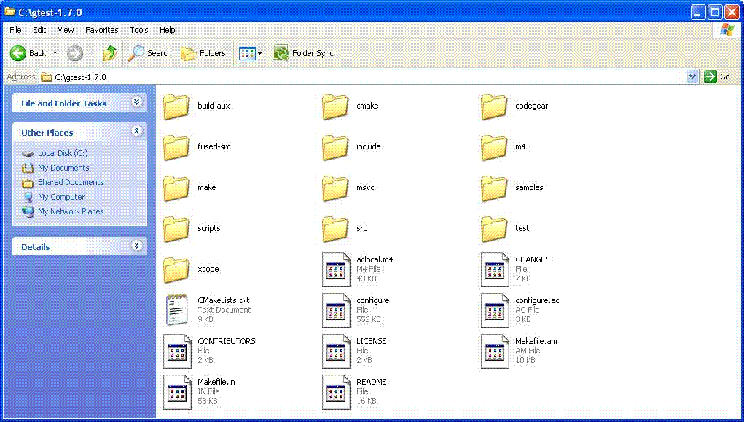Click the Go button
744x422 pixels.
pos(717,77)
